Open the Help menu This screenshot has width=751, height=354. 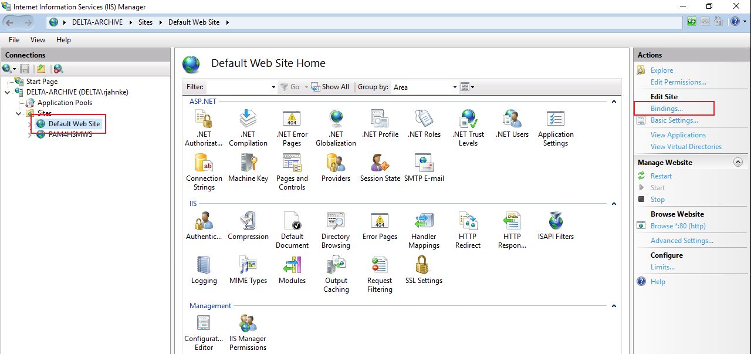point(63,40)
